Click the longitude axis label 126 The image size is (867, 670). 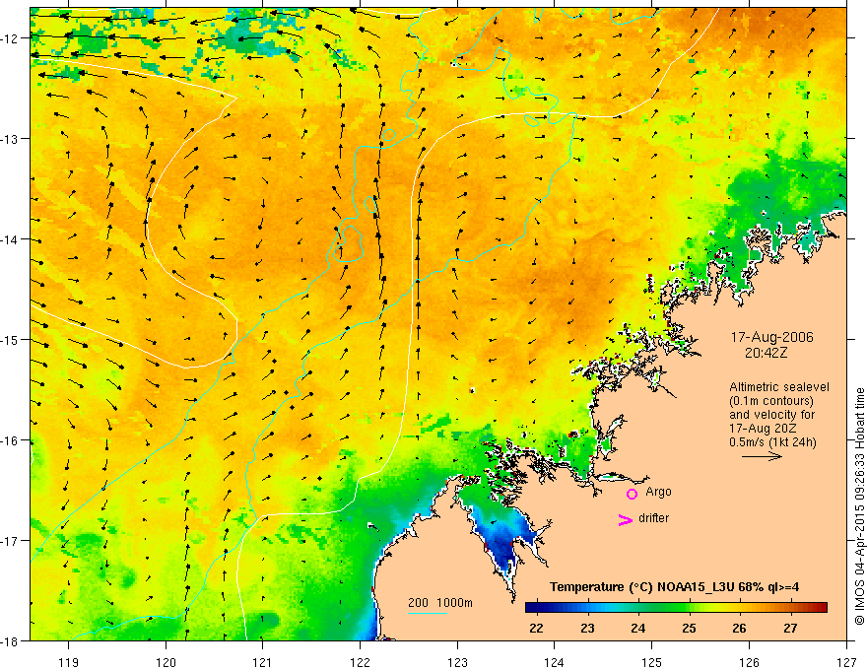click(749, 662)
